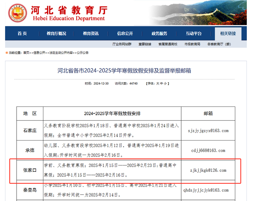
Task: Click the 邮箱 column header
Action: tap(208, 113)
